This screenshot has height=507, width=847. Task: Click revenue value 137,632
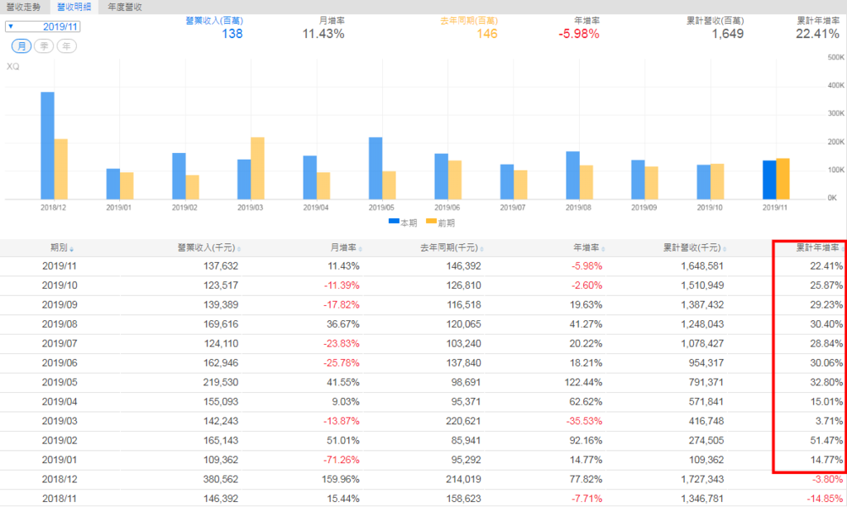click(220, 266)
